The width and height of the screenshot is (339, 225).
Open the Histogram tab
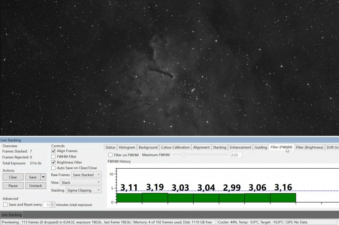coord(127,147)
